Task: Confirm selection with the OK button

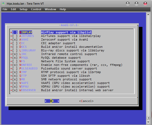Action: [52, 101]
